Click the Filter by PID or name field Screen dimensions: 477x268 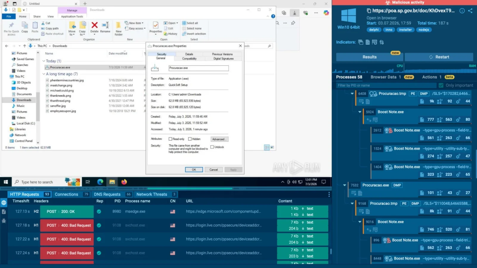[386, 85]
